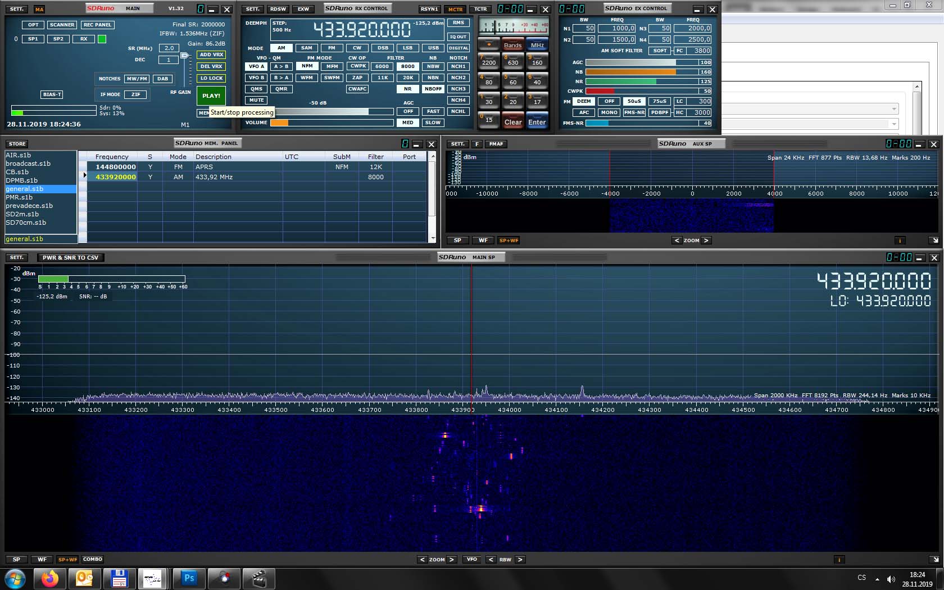Screen dimensions: 944x590
Task: Launch Photoshop from the taskbar
Action: pos(189,578)
